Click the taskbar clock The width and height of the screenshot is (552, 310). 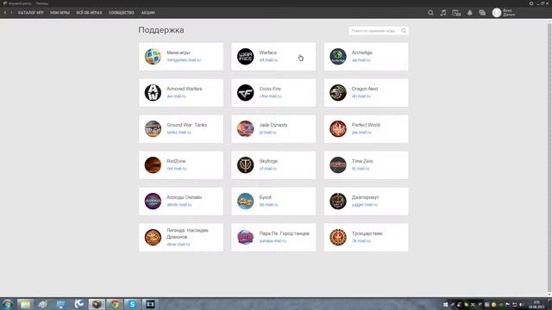[536, 304]
